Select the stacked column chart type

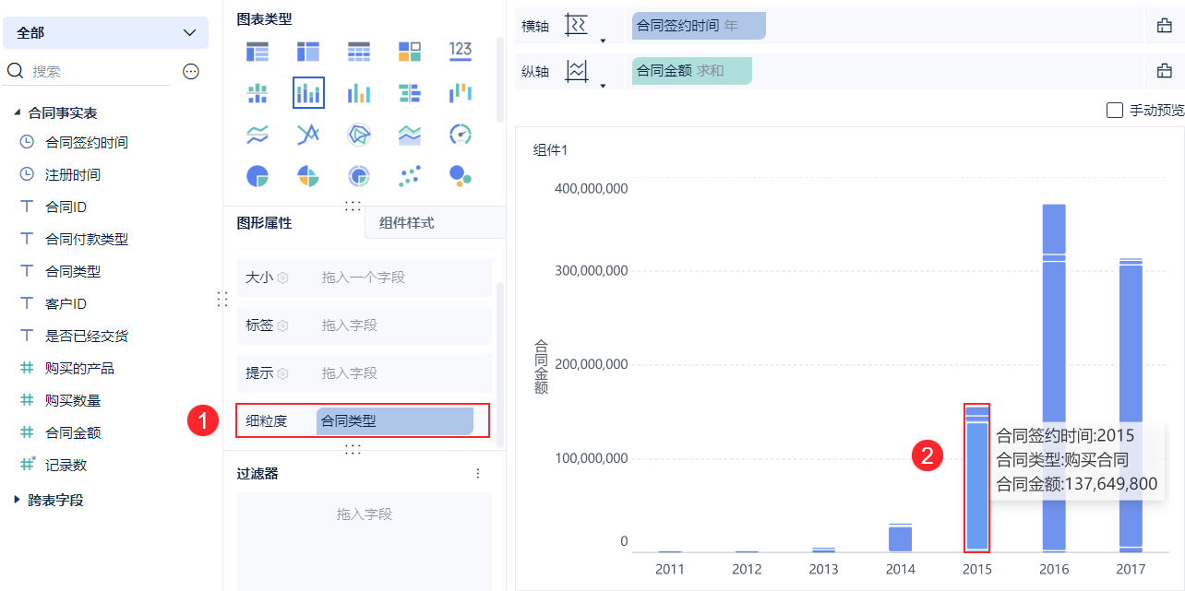pos(308,93)
